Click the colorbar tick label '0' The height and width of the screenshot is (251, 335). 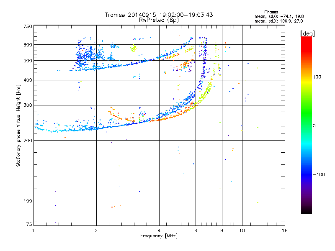pos(314,125)
